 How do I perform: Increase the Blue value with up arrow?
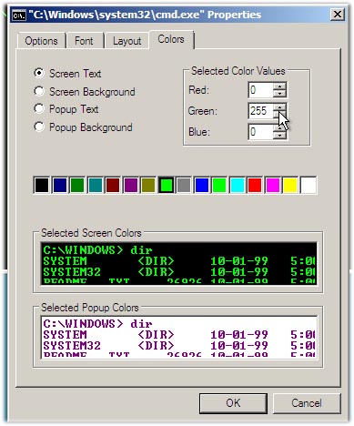click(279, 127)
